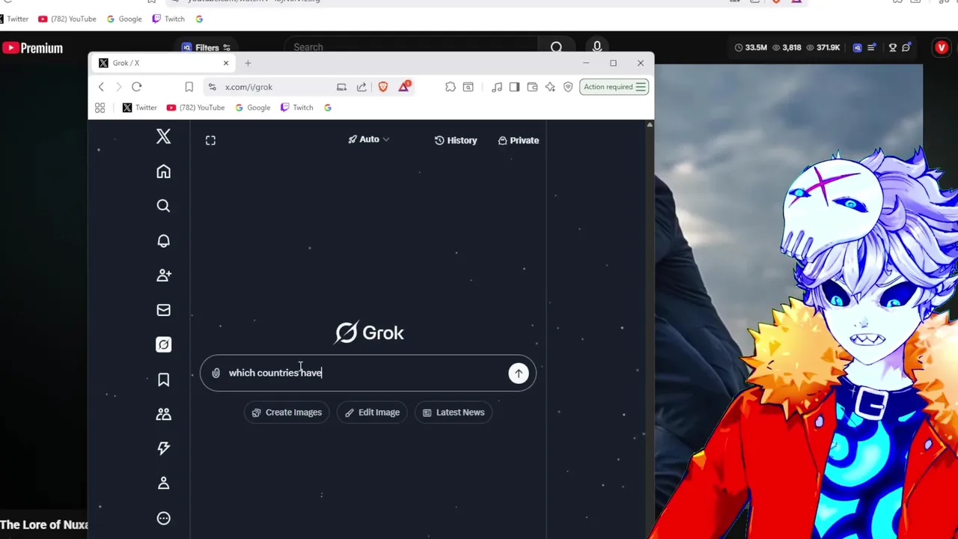
Task: Click the YouTube Premium logo
Action: tap(31, 48)
